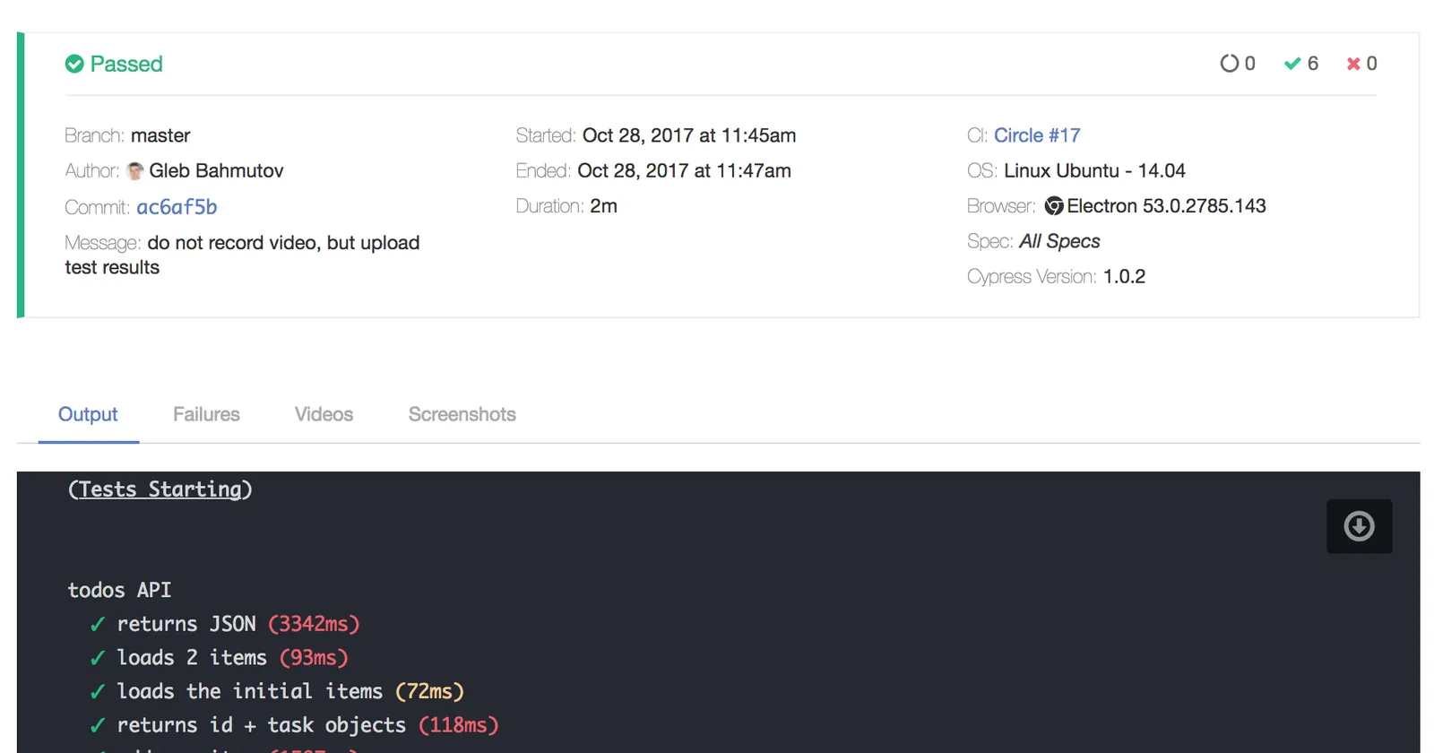Click the pending tests circle icon
The width and height of the screenshot is (1434, 753).
(1229, 64)
